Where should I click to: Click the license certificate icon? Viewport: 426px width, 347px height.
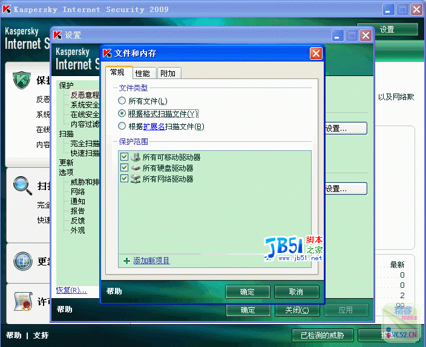(24, 302)
